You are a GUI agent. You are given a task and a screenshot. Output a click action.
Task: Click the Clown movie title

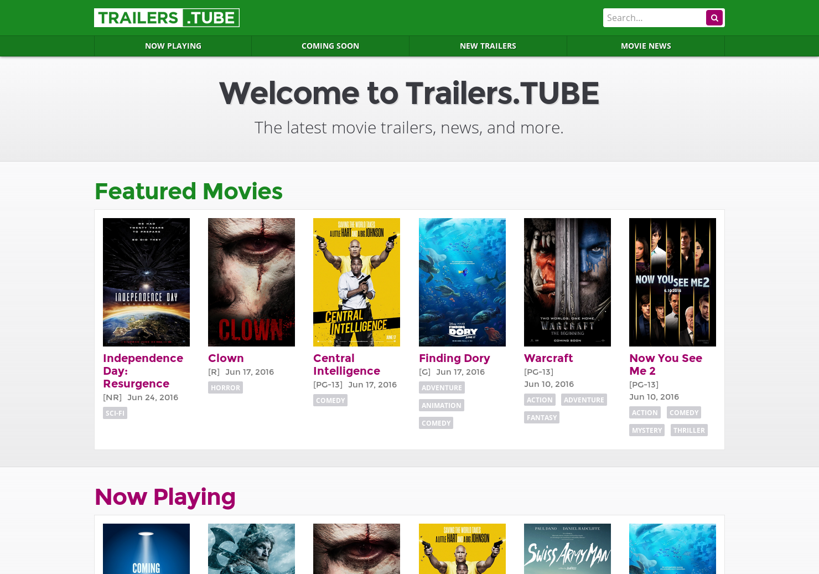point(226,358)
